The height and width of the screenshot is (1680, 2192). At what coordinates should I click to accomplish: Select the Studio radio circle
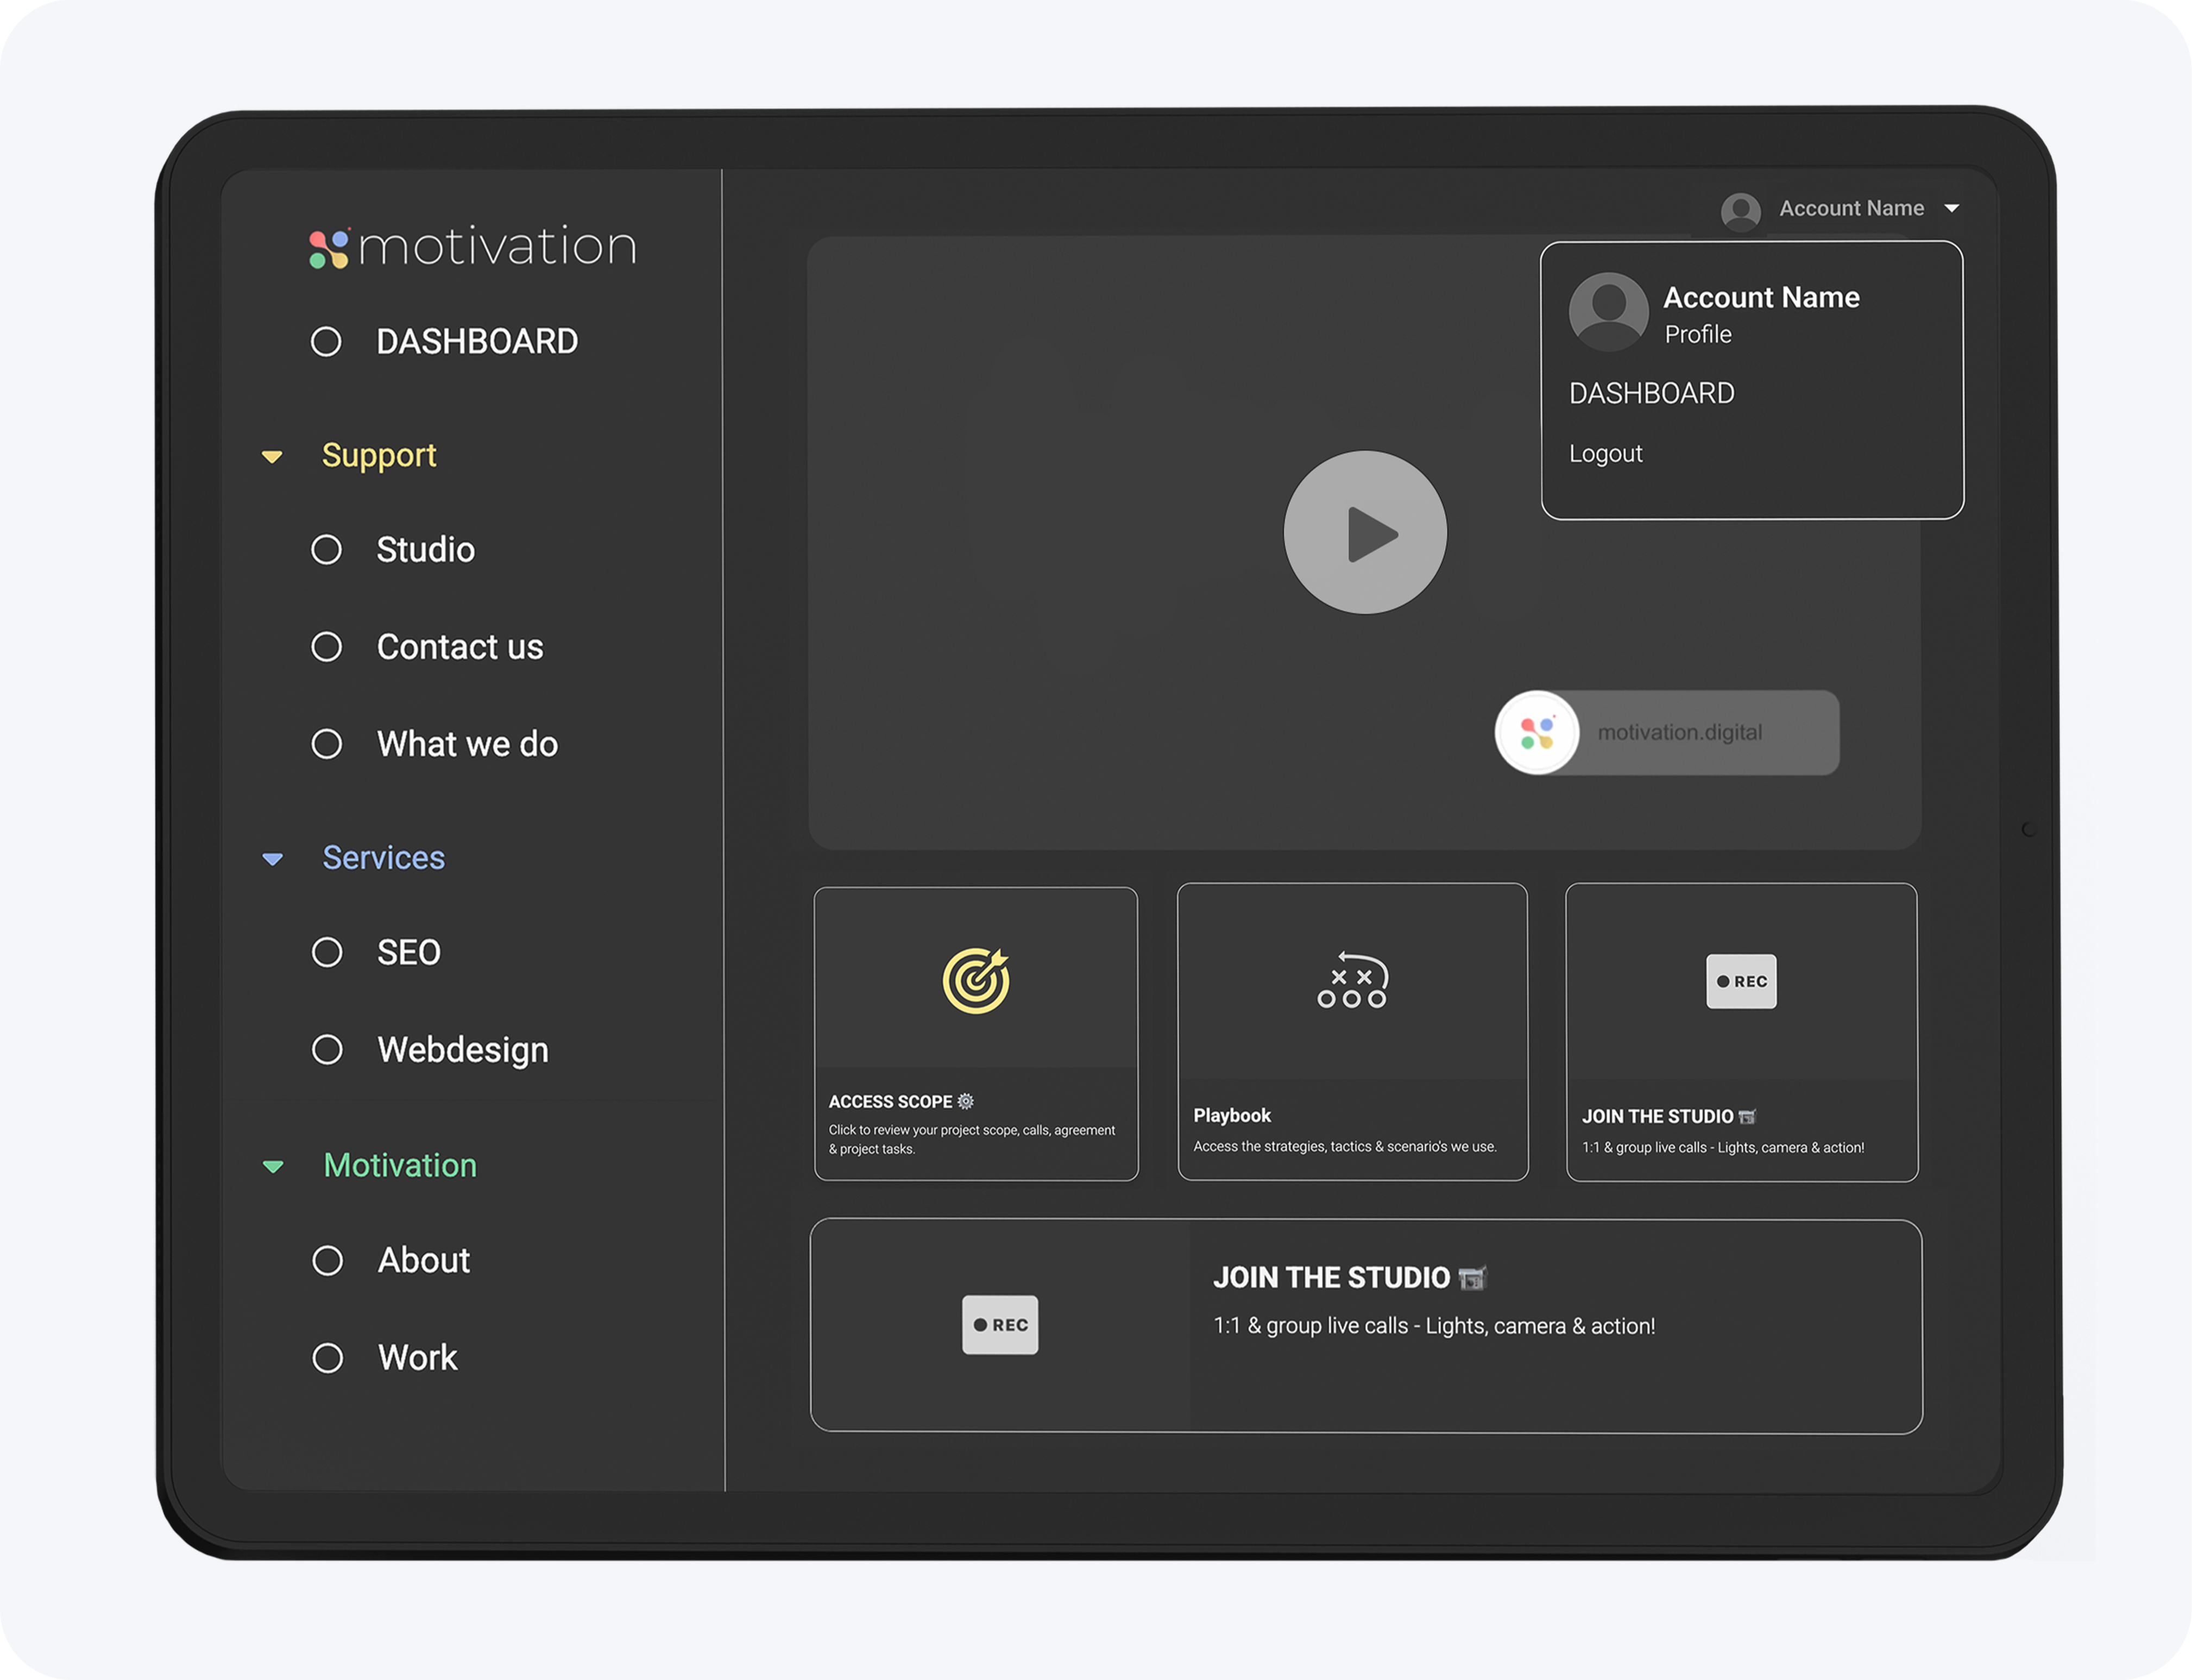pos(326,550)
